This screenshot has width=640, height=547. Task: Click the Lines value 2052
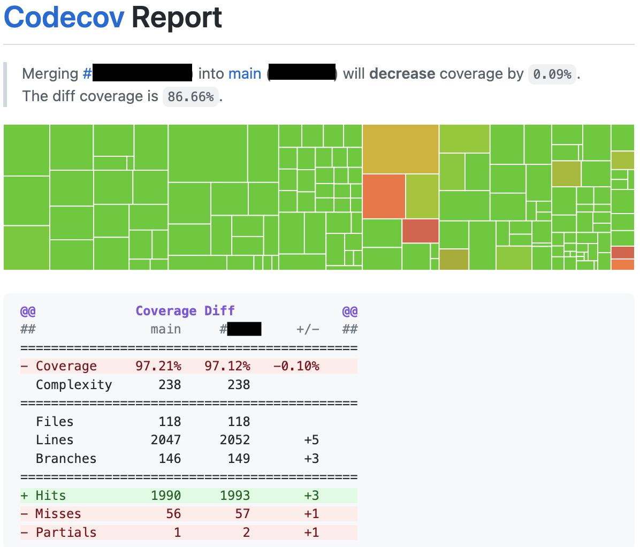coord(235,439)
